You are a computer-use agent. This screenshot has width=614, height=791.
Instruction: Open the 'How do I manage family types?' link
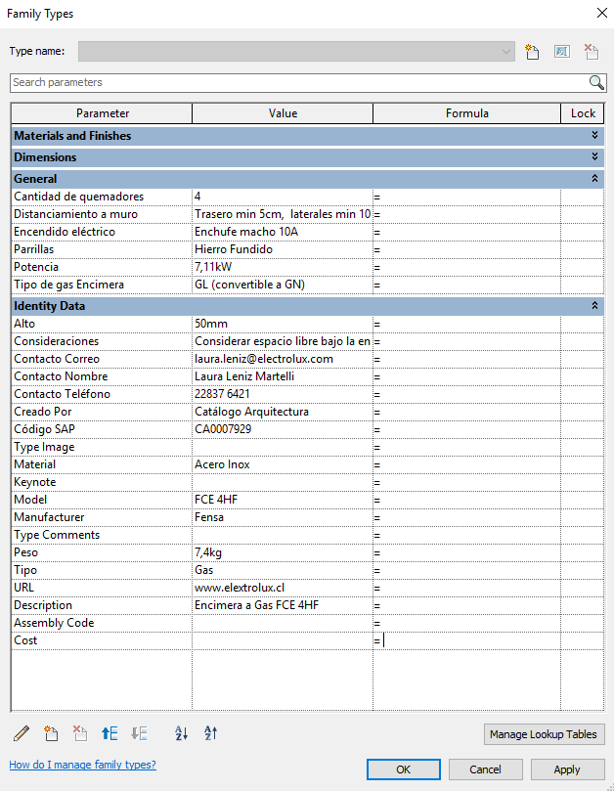click(x=82, y=765)
